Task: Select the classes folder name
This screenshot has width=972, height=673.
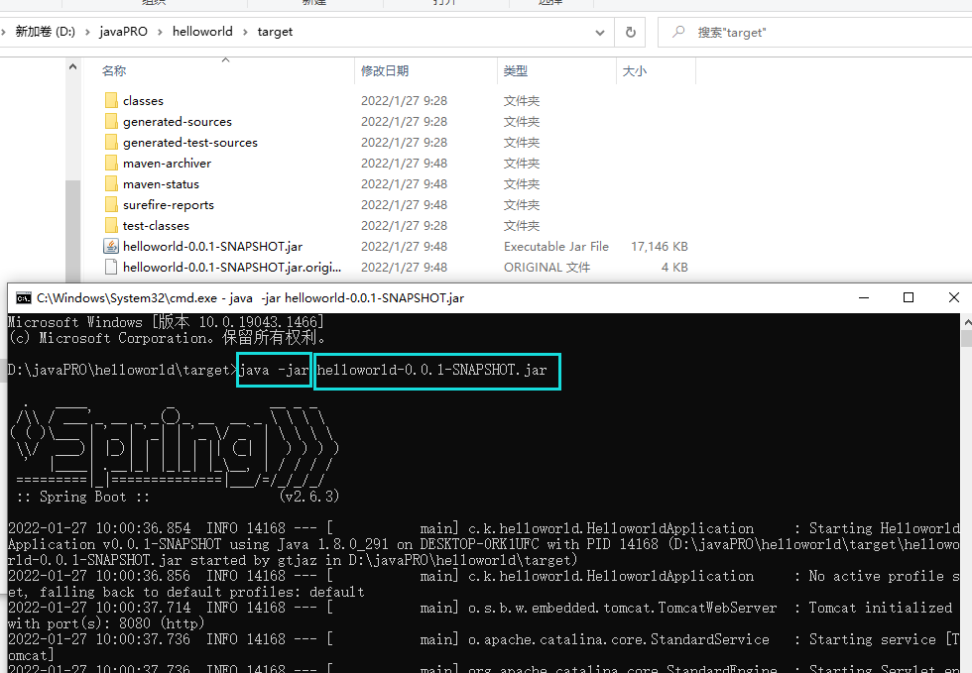Action: [x=143, y=100]
